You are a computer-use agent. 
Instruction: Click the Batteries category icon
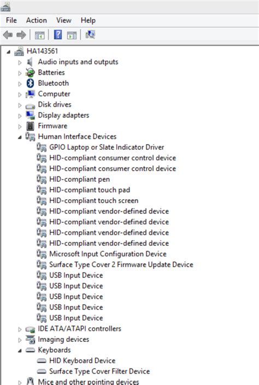tap(30, 73)
